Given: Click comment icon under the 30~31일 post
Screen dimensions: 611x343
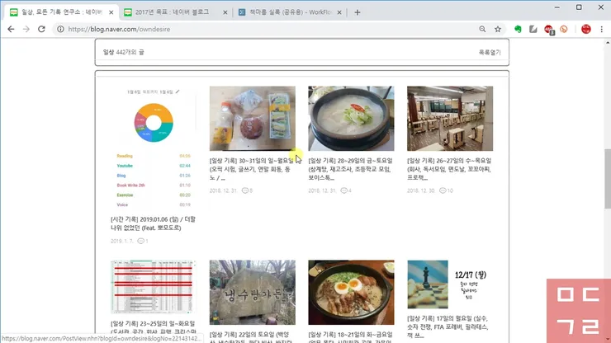Looking at the screenshot, I should pyautogui.click(x=245, y=190).
